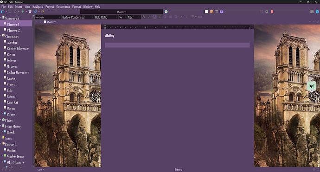Collapse the Characters folder
This screenshot has width=320, height=172.
pyautogui.click(x=1, y=36)
